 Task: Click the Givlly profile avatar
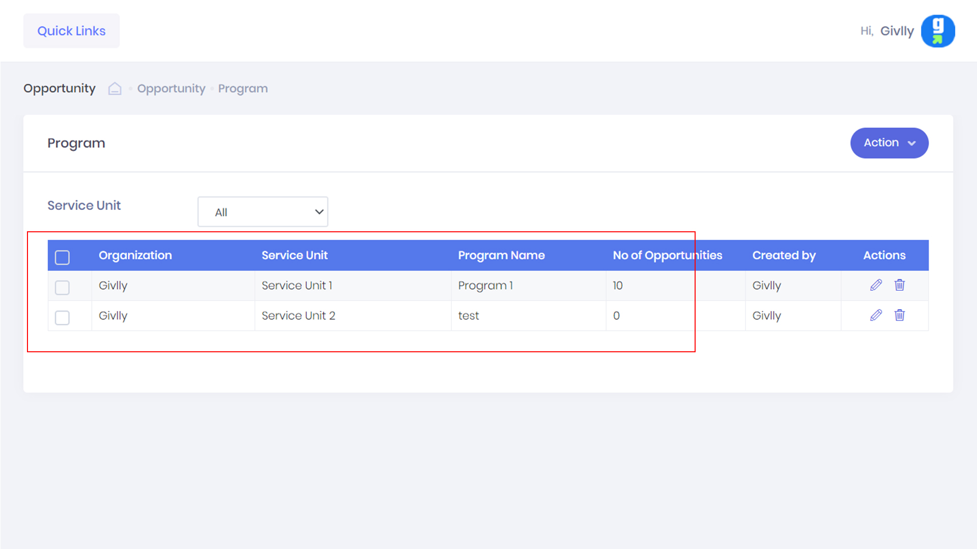click(x=937, y=31)
